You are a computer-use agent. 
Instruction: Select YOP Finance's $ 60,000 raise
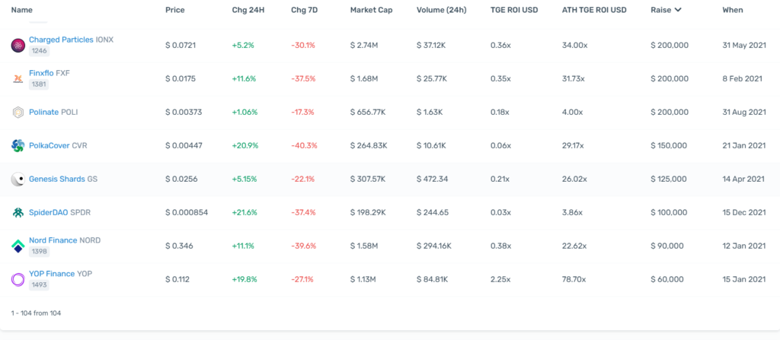[667, 279]
